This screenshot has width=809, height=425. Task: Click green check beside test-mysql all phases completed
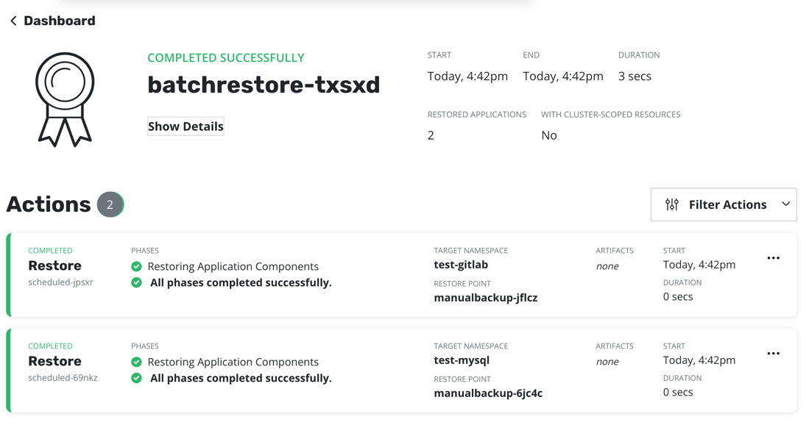tap(136, 378)
